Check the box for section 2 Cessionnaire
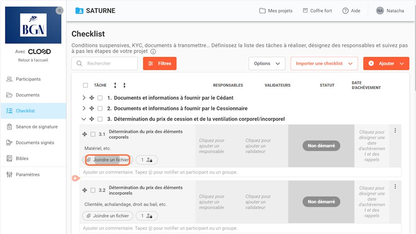The width and height of the screenshot is (416, 234). point(100,108)
